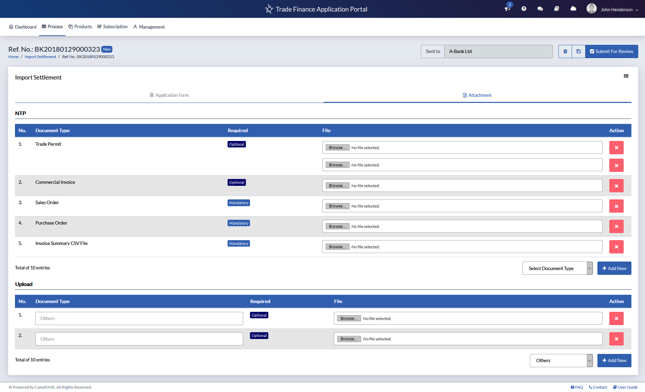The width and height of the screenshot is (645, 392).
Task: Save draft using floppy disk icon
Action: click(578, 52)
